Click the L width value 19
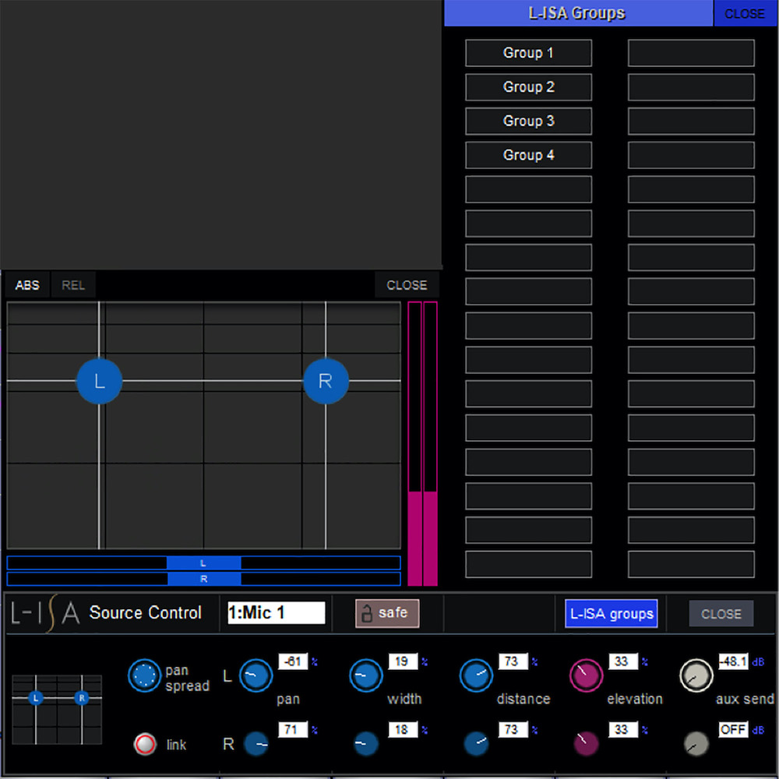 point(403,661)
